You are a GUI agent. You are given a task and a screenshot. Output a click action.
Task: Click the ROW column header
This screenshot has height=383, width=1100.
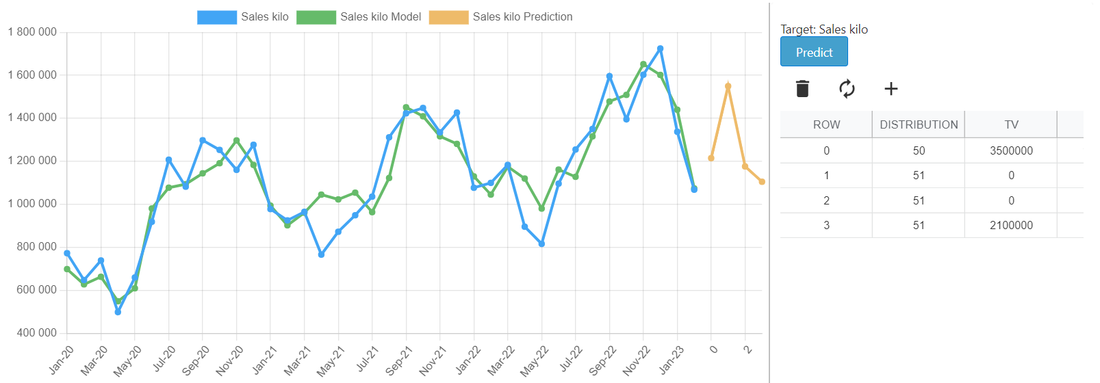click(x=826, y=124)
